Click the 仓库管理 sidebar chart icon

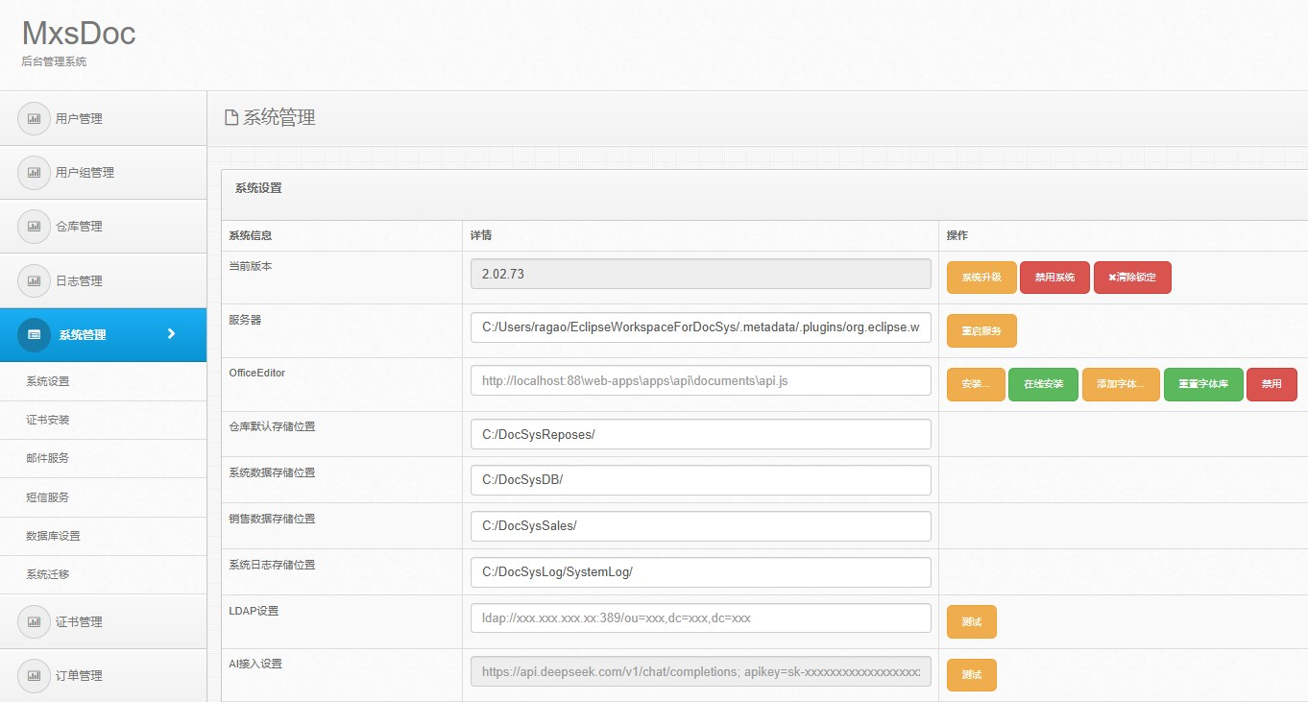click(34, 227)
